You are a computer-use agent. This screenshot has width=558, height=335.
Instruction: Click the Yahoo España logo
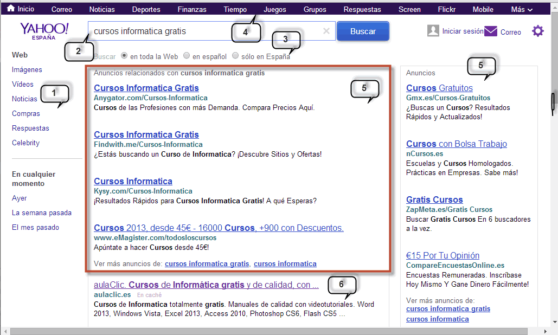click(x=44, y=31)
